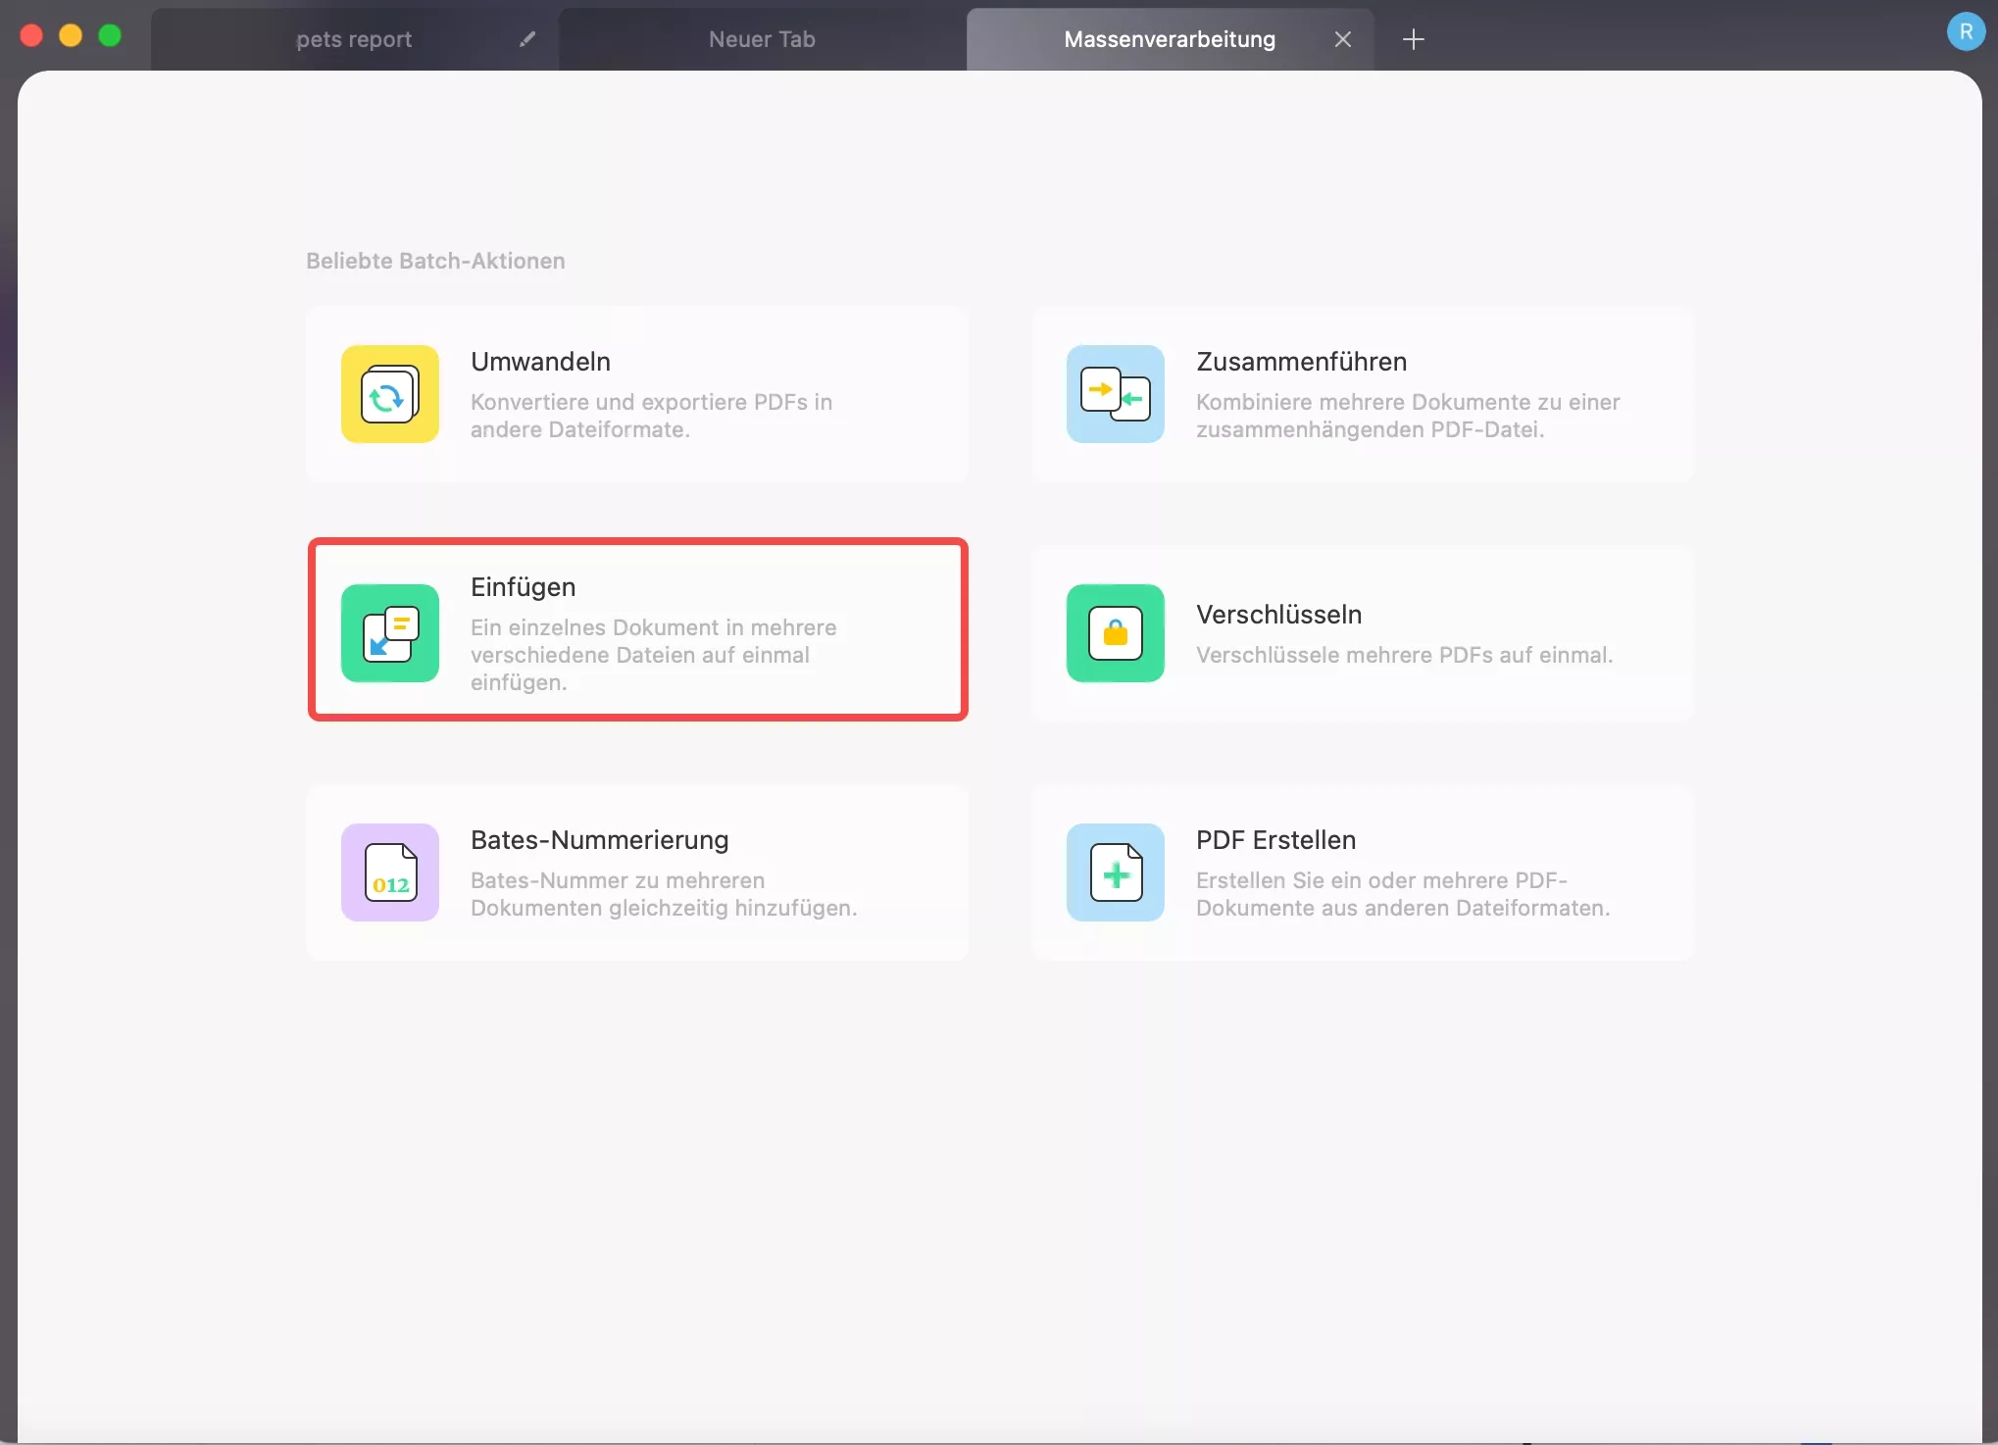Open the user profile avatar R
The height and width of the screenshot is (1445, 1998).
[x=1966, y=31]
